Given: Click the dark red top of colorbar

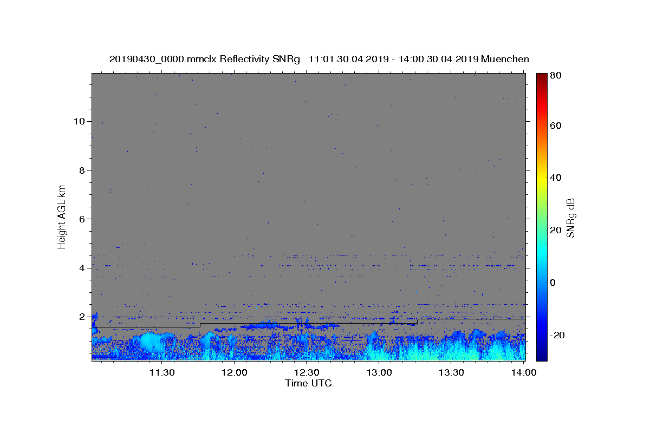Looking at the screenshot, I should (x=542, y=76).
